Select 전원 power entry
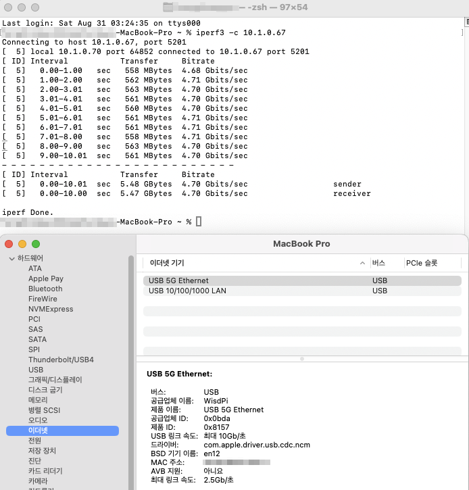Screen dimensions: 469x490 pyautogui.click(x=34, y=441)
